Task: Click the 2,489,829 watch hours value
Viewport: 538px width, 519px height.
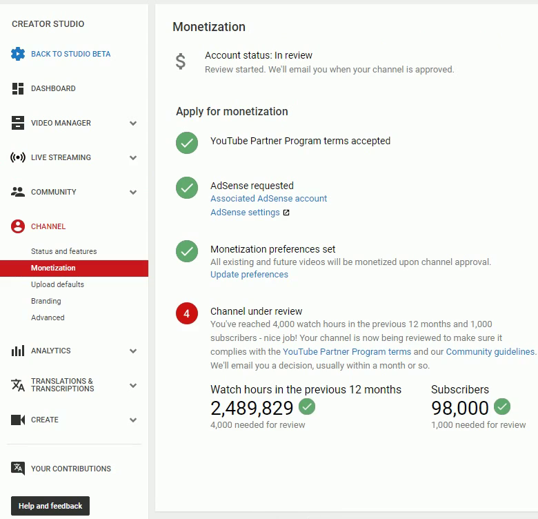Action: (252, 408)
